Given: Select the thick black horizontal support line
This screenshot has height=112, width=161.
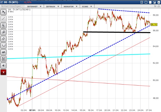Looking at the screenshot, I should [x=117, y=32].
